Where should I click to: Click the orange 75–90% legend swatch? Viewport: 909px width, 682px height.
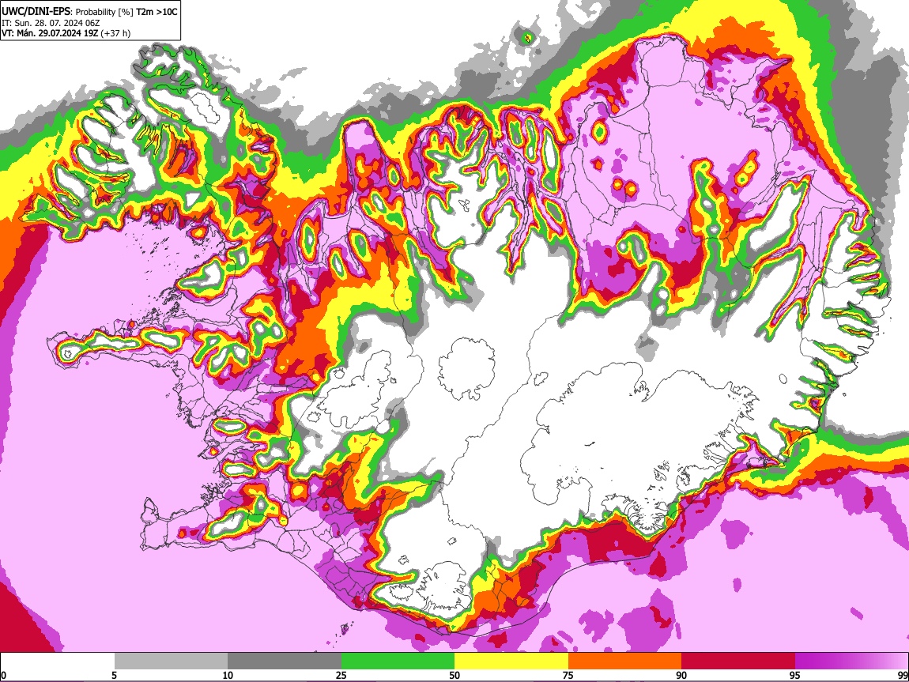coord(624,661)
